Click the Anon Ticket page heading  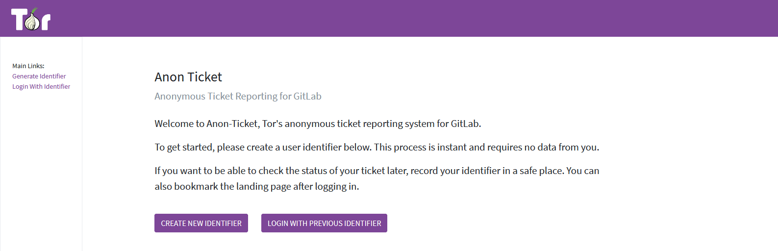click(x=188, y=77)
